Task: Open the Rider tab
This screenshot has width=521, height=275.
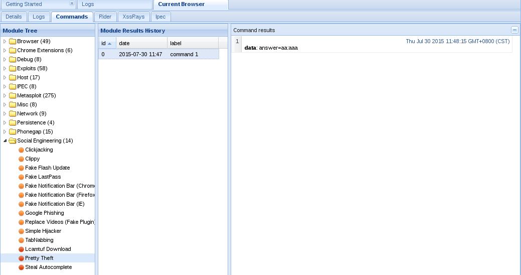Action: click(105, 17)
